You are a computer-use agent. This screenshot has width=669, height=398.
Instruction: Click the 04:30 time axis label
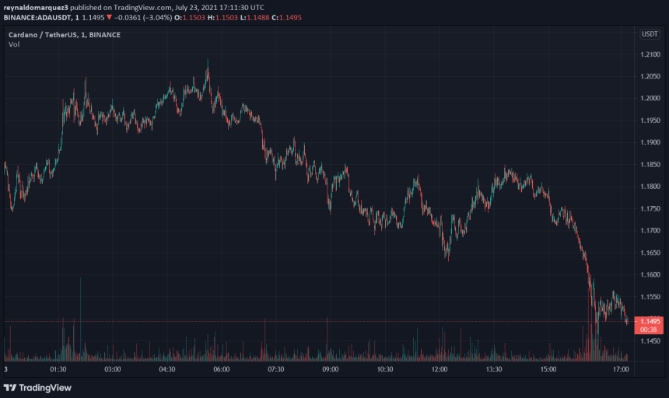(166, 369)
